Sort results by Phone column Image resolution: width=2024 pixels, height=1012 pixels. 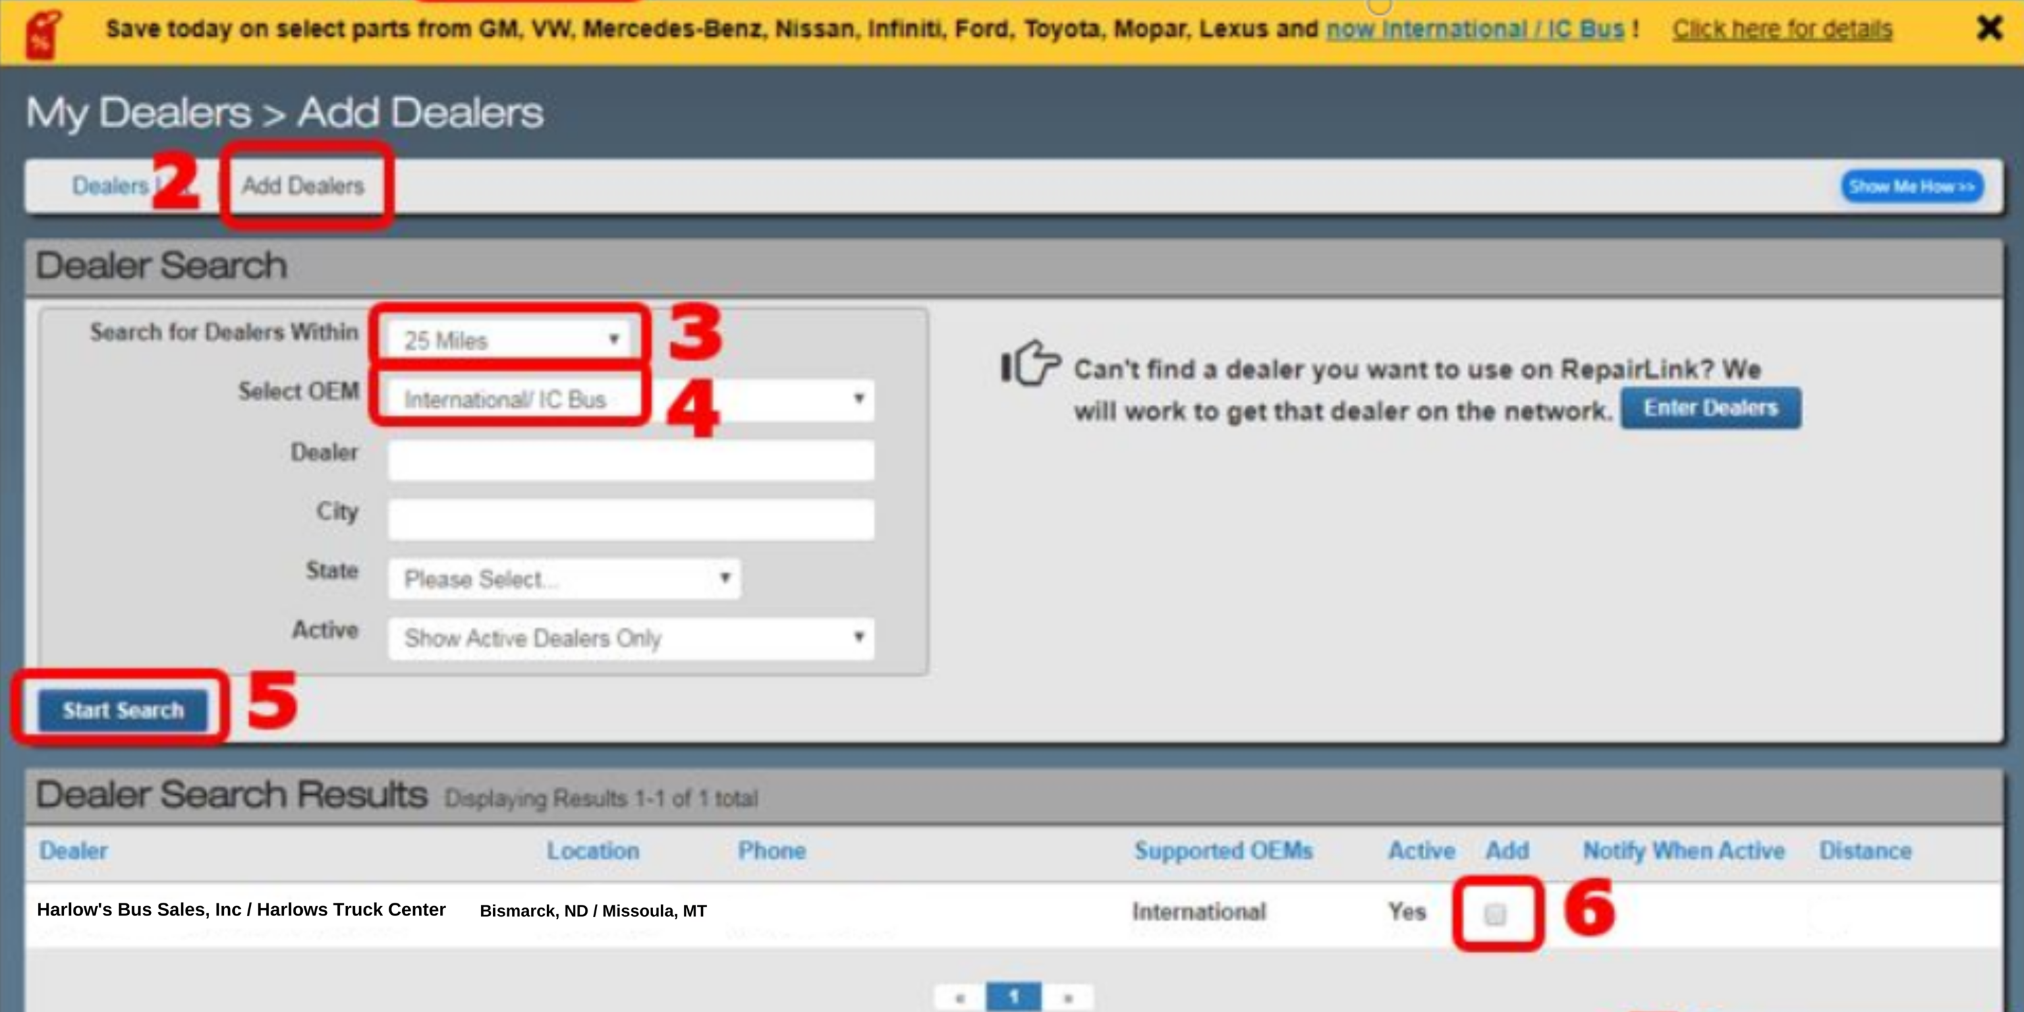pyautogui.click(x=772, y=851)
